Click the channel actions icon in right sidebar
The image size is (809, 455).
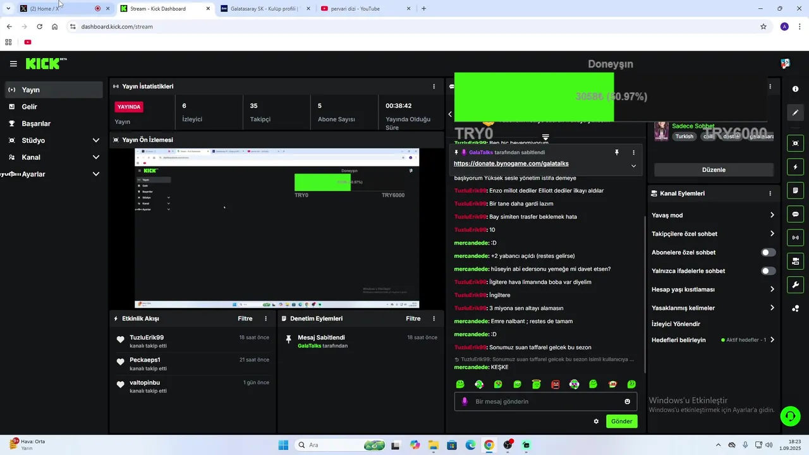pos(795,261)
